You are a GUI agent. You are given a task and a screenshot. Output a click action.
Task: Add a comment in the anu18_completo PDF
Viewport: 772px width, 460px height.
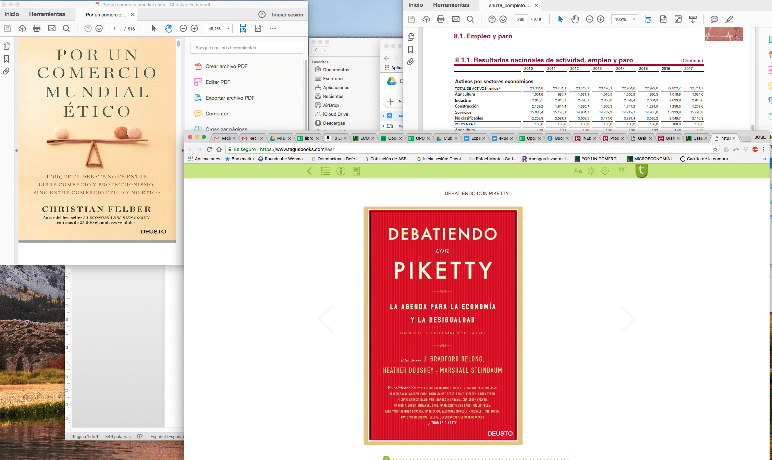point(714,19)
